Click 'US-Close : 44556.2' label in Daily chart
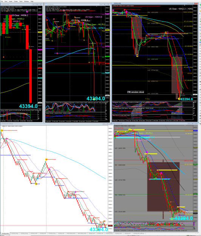Screen dimensions: 201x236 point(20,15)
